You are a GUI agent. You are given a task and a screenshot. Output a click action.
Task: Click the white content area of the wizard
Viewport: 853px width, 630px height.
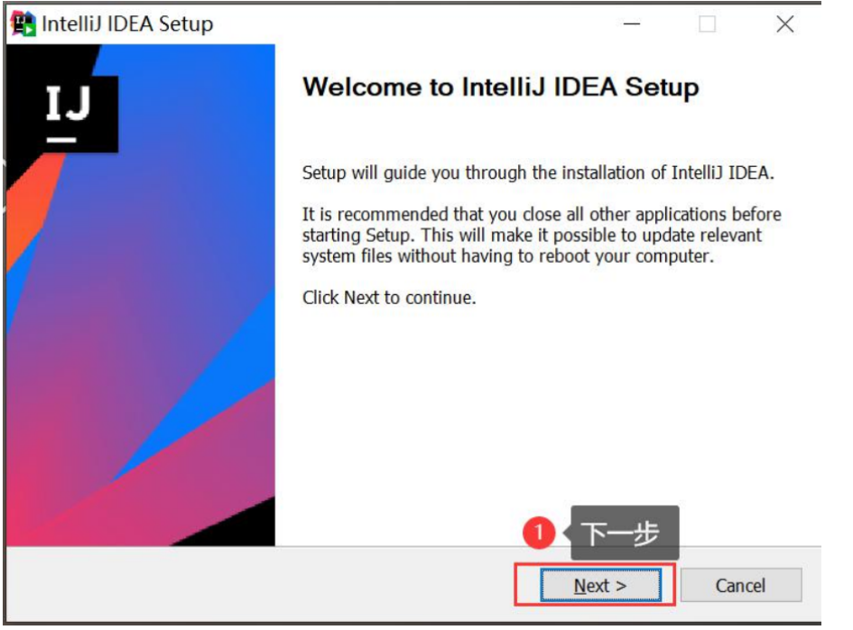[542, 406]
